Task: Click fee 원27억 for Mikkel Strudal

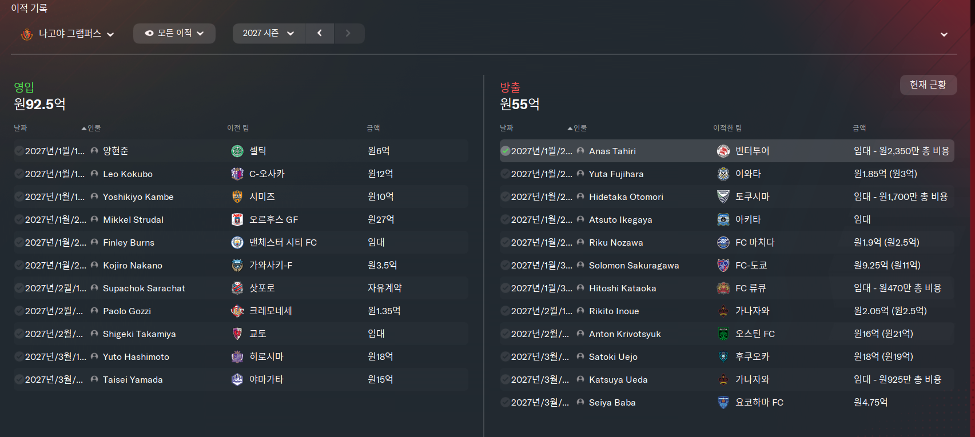Action: (x=381, y=219)
